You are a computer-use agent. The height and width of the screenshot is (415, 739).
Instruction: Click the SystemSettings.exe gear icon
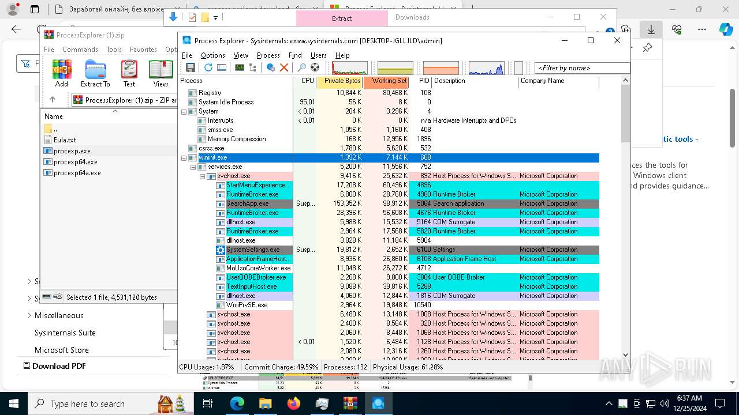click(221, 250)
